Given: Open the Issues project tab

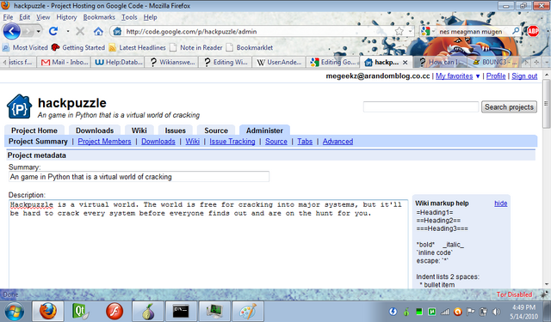Looking at the screenshot, I should pyautogui.click(x=176, y=131).
